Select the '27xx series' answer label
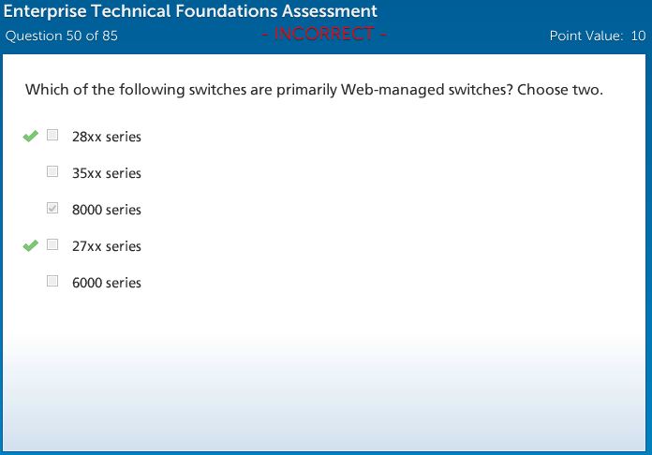Viewport: 652px width, 455px height. (x=106, y=246)
